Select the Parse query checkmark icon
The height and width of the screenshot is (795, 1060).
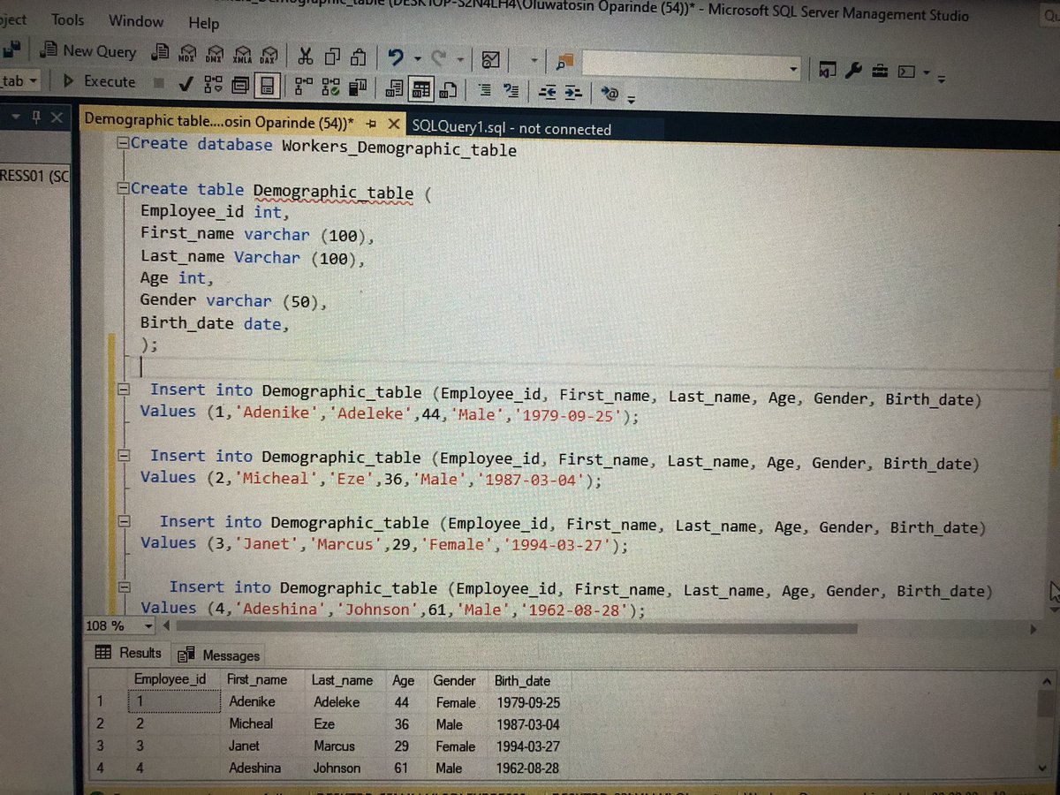[x=185, y=84]
